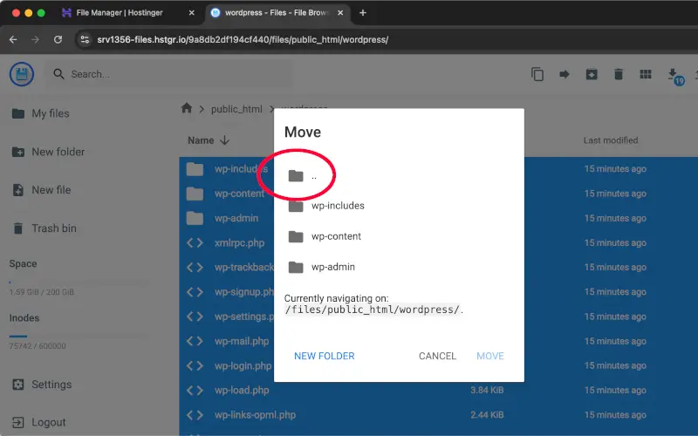The height and width of the screenshot is (436, 698).
Task: Select the parent '..' folder in Move dialog
Action: 303,176
